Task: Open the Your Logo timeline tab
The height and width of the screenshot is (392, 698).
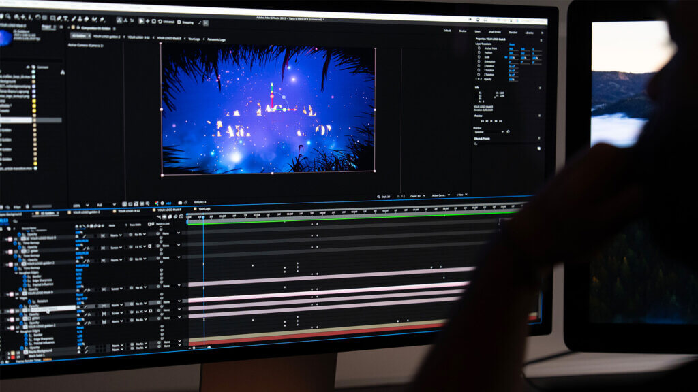Action: point(204,209)
